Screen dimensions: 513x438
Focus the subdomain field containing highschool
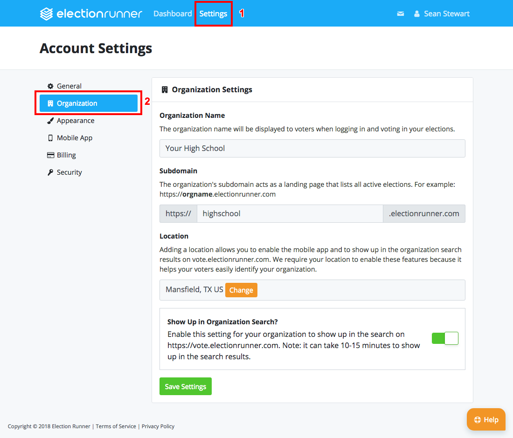[x=290, y=214]
